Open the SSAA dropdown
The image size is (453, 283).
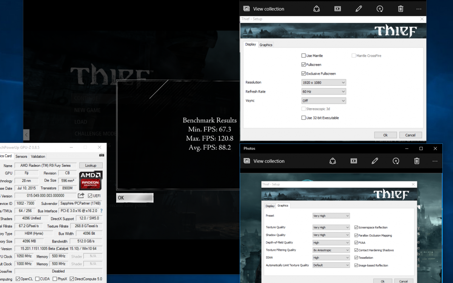[x=331, y=257]
